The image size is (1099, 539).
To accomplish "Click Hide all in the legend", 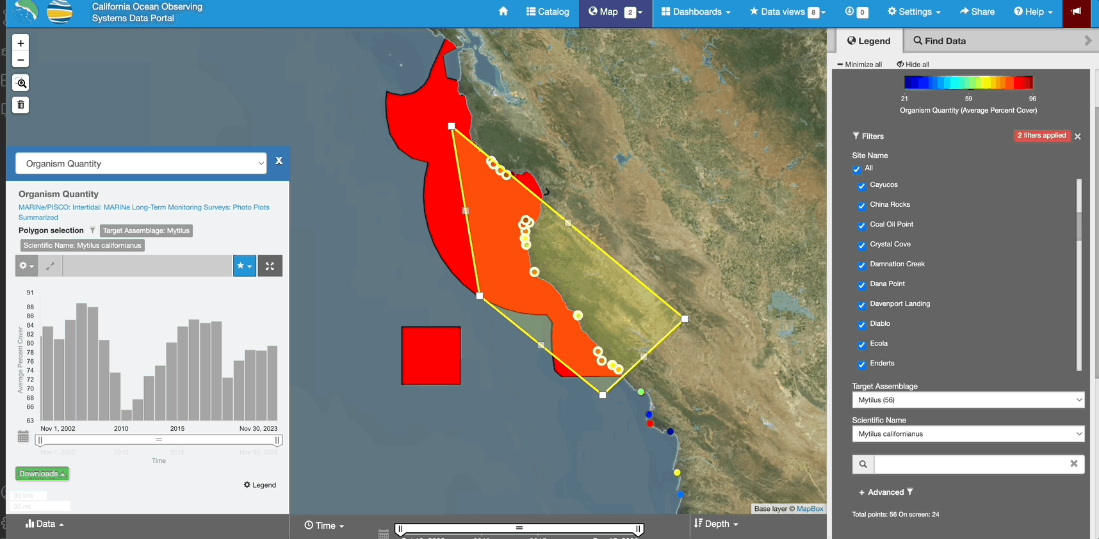I will pyautogui.click(x=913, y=64).
